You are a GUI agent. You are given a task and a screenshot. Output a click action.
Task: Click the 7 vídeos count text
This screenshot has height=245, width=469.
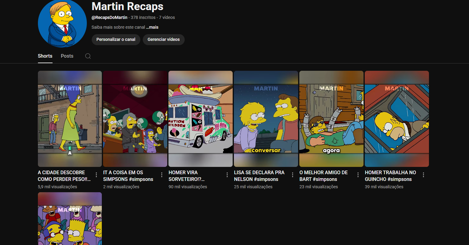tap(167, 18)
